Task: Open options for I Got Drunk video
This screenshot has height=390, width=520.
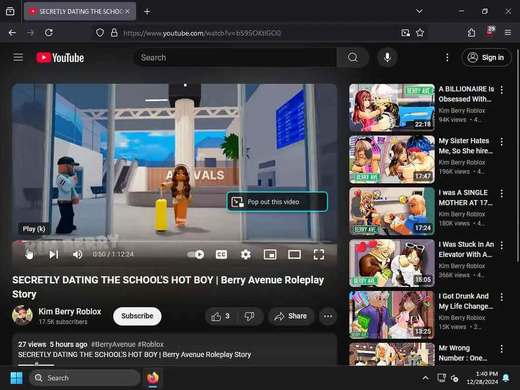Action: click(501, 297)
